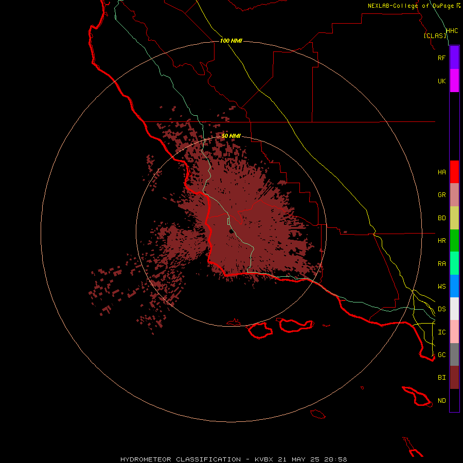Click the BI legend label
This screenshot has width=463, height=463.
[x=441, y=378]
